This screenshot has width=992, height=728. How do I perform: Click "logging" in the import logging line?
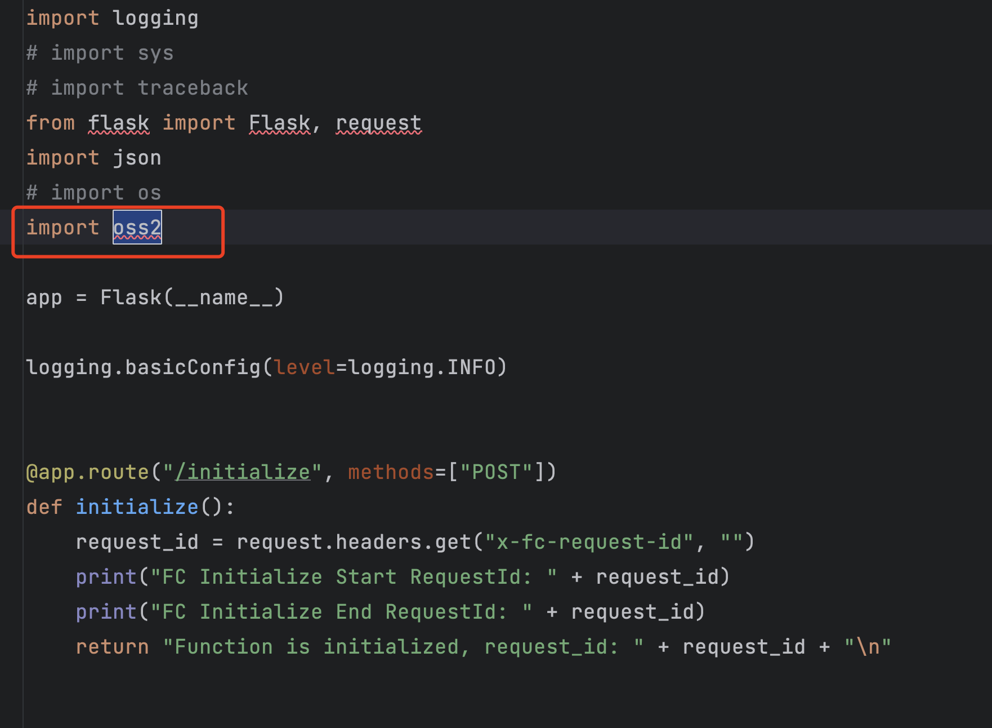click(x=156, y=18)
